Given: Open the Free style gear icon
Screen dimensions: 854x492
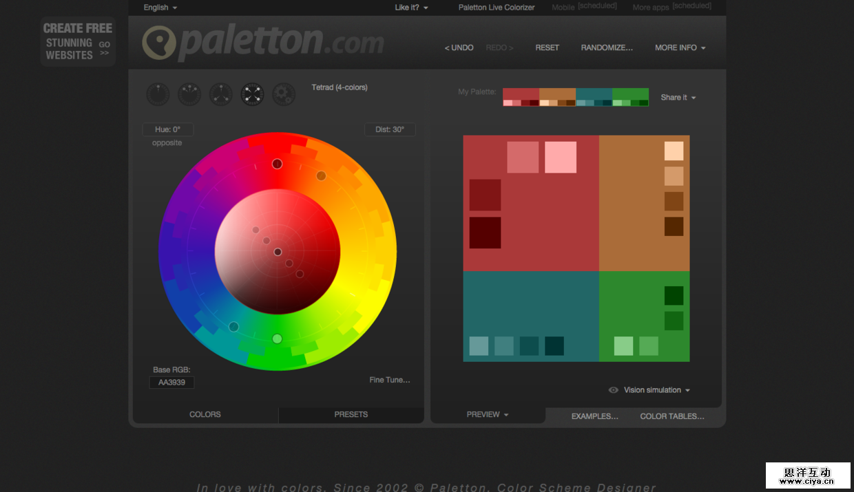Looking at the screenshot, I should (x=284, y=94).
